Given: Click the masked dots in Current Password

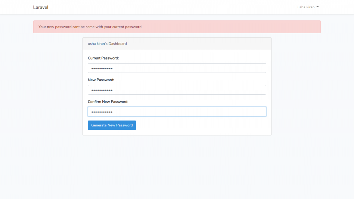Looking at the screenshot, I should click(x=102, y=68).
